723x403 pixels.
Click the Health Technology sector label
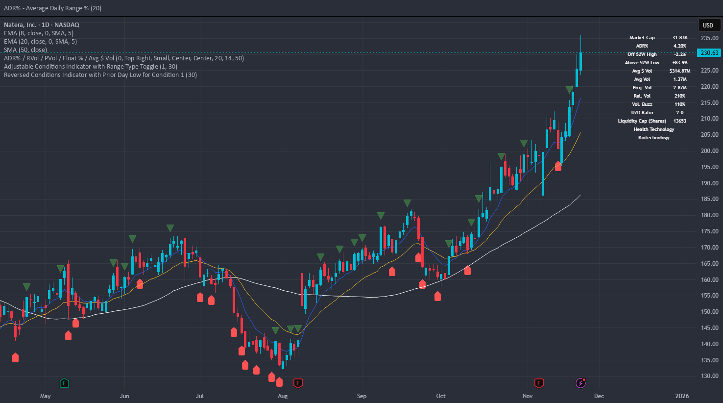[653, 129]
